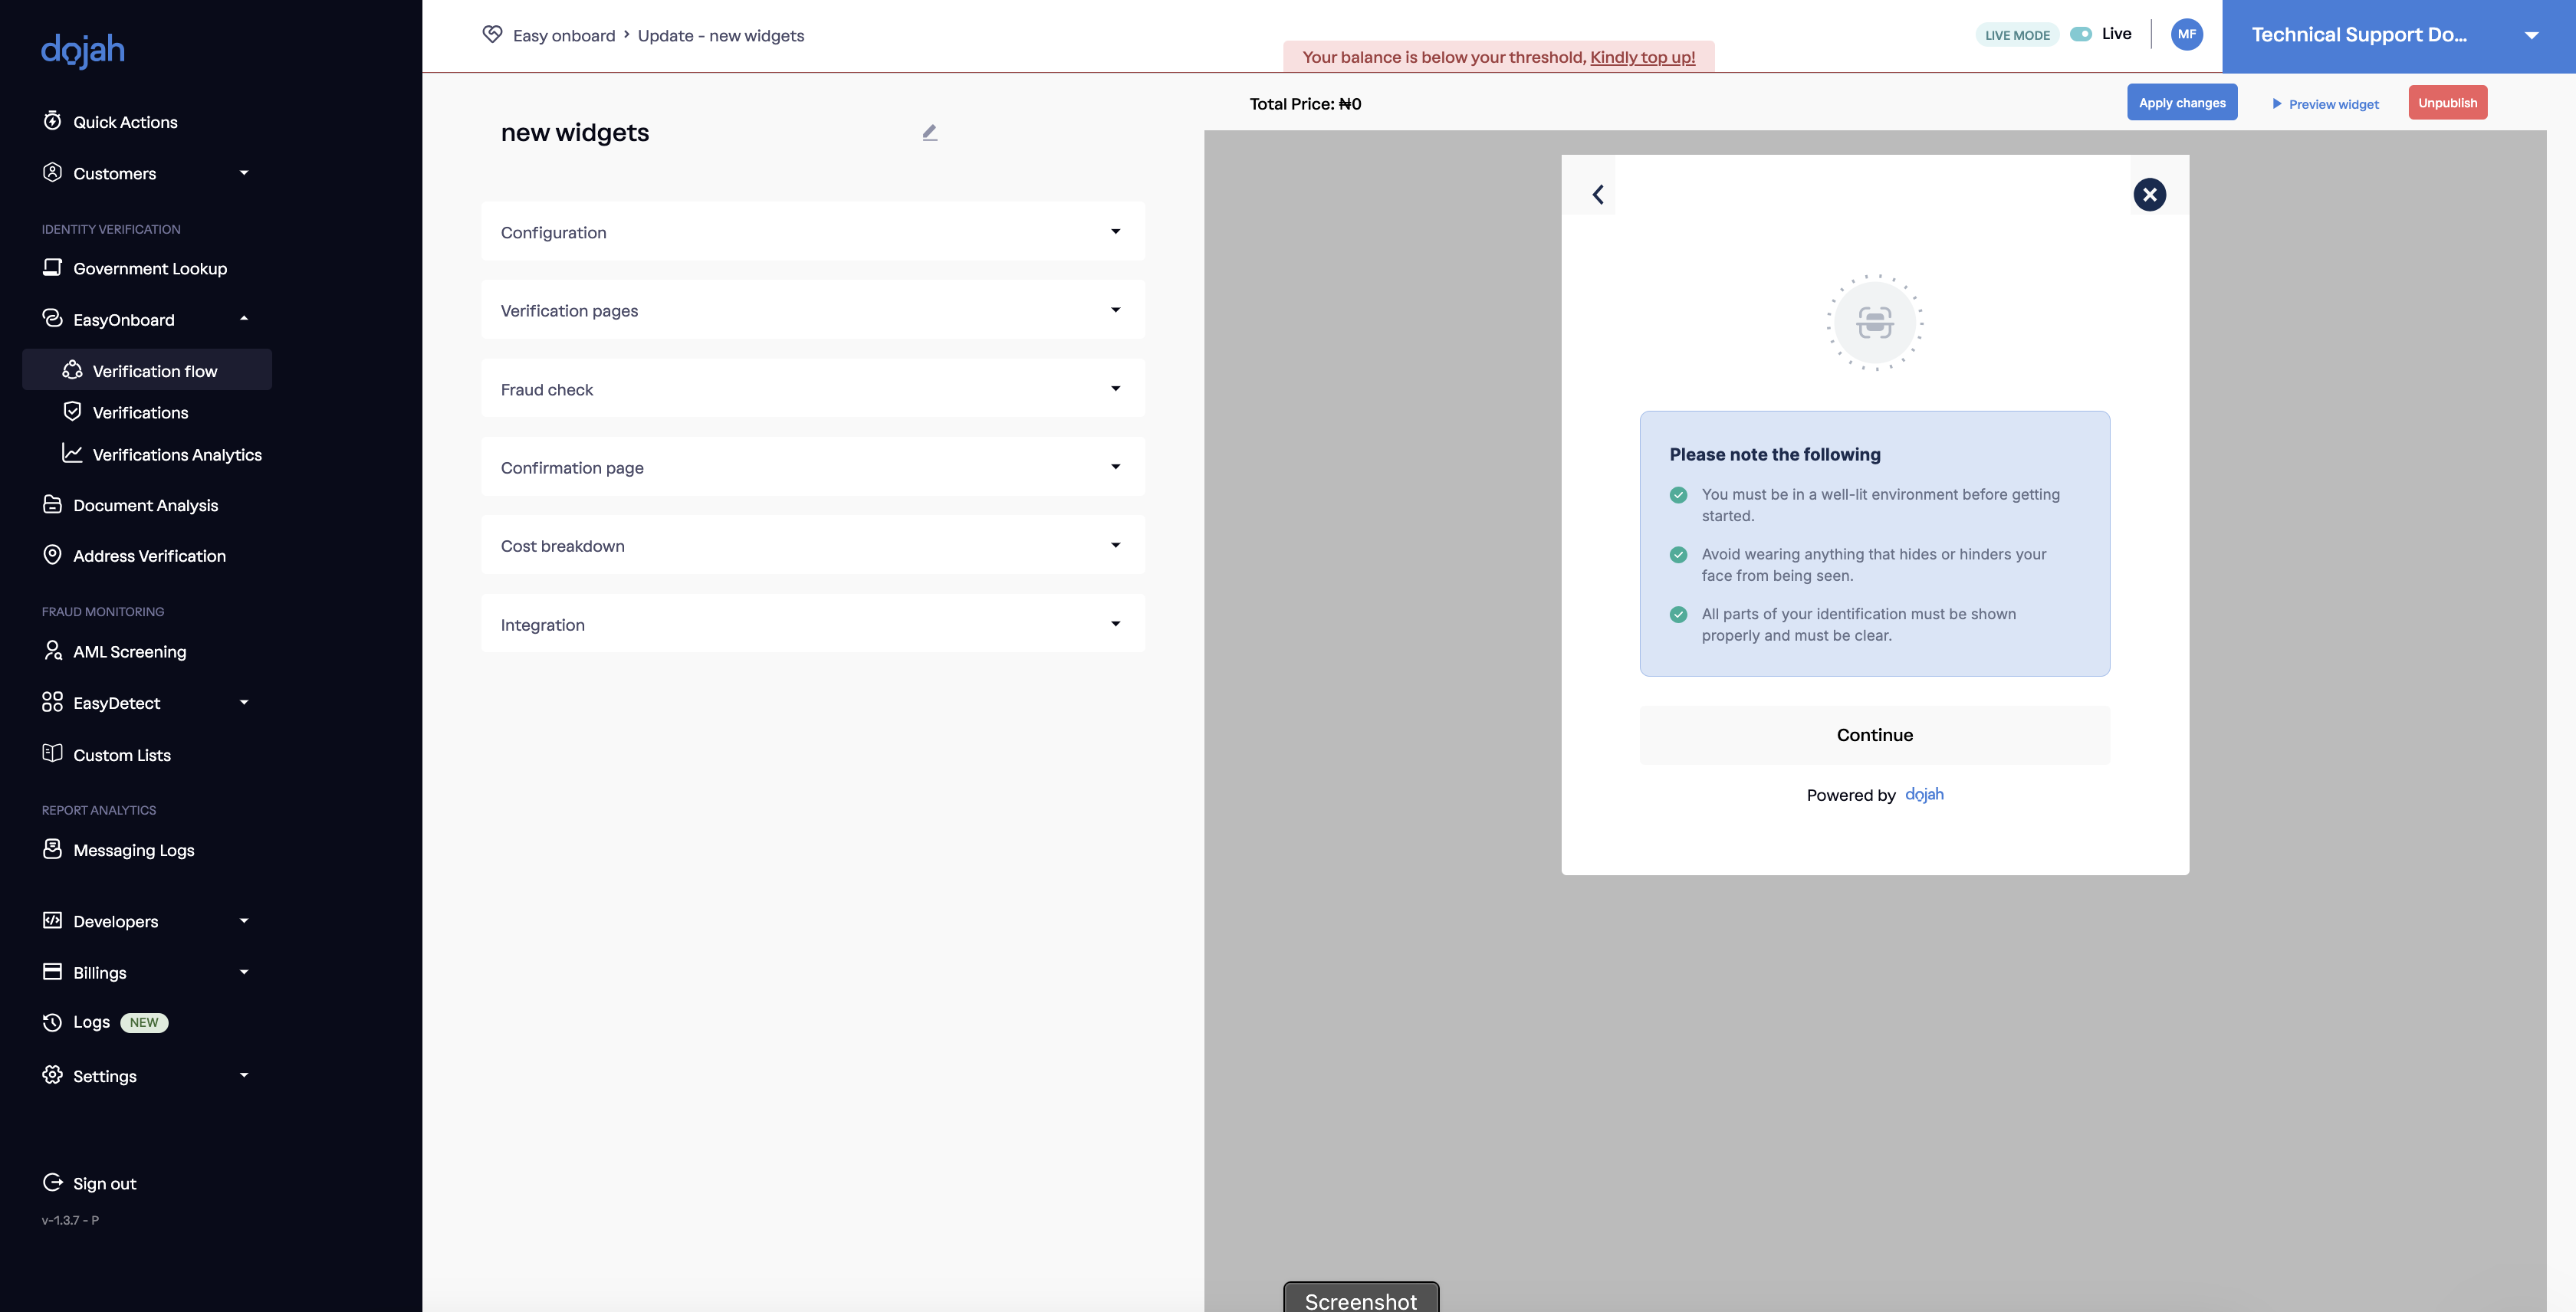
Task: Toggle the Live mode switch
Action: [x=2081, y=35]
